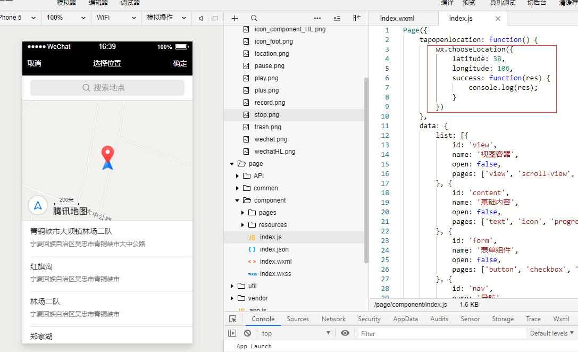Collapse the file tree panel icon
Screen dimensions: 578x352
pos(356,18)
